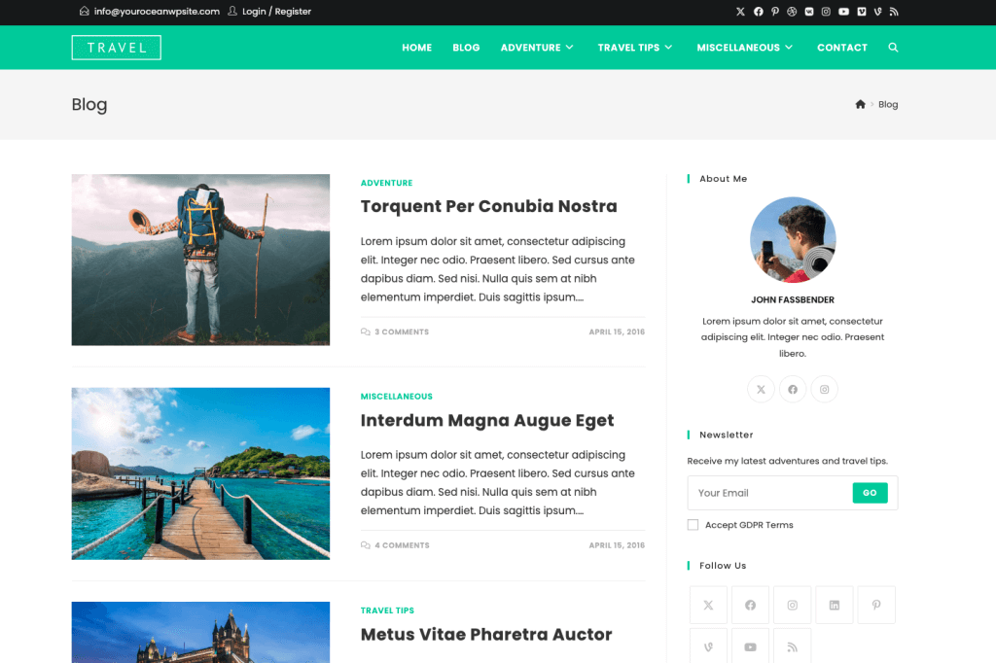This screenshot has height=663, width=996.
Task: Expand the Miscellaneous navigation dropdown
Action: (745, 47)
